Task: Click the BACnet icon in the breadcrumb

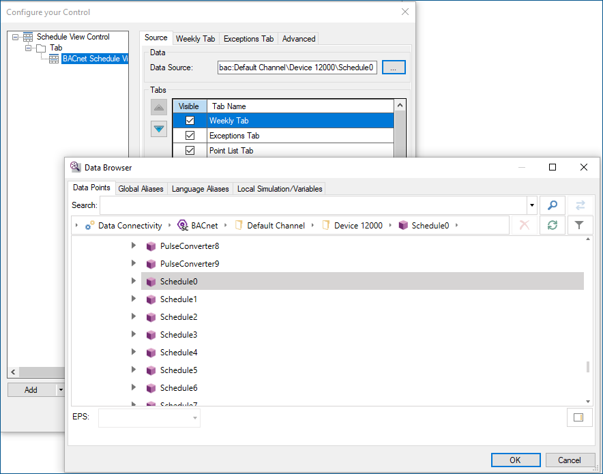Action: [x=183, y=225]
